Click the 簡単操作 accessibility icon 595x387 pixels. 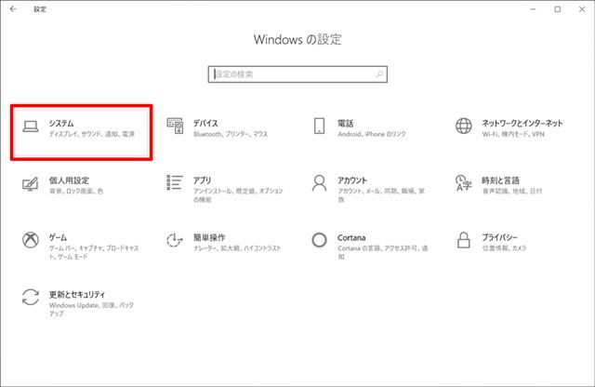click(x=175, y=240)
